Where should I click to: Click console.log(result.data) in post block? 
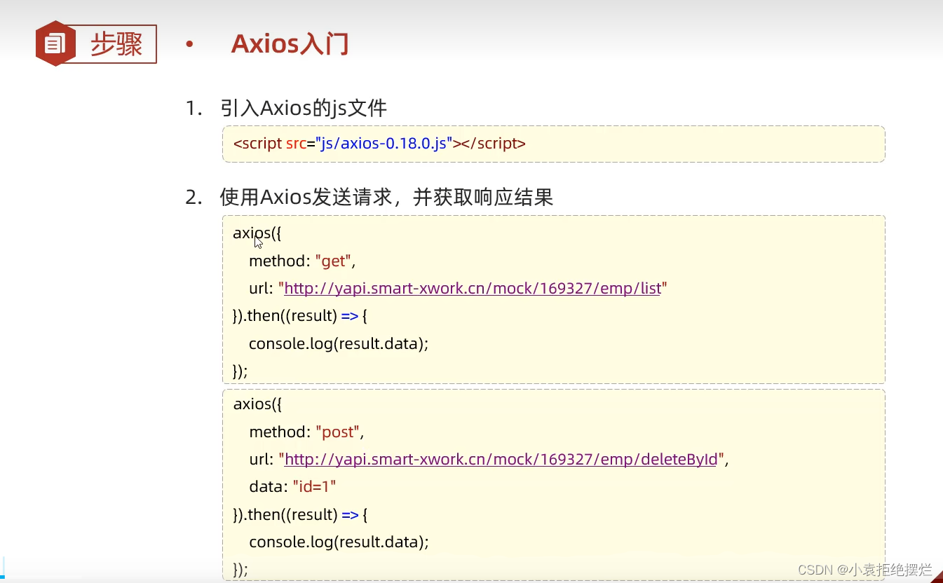(339, 542)
